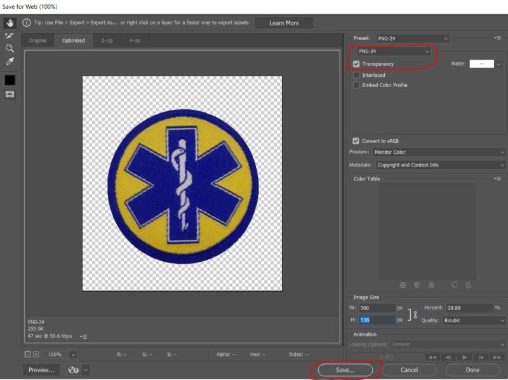Switch to the 2-Up tab
The image size is (508, 380).
tap(107, 40)
